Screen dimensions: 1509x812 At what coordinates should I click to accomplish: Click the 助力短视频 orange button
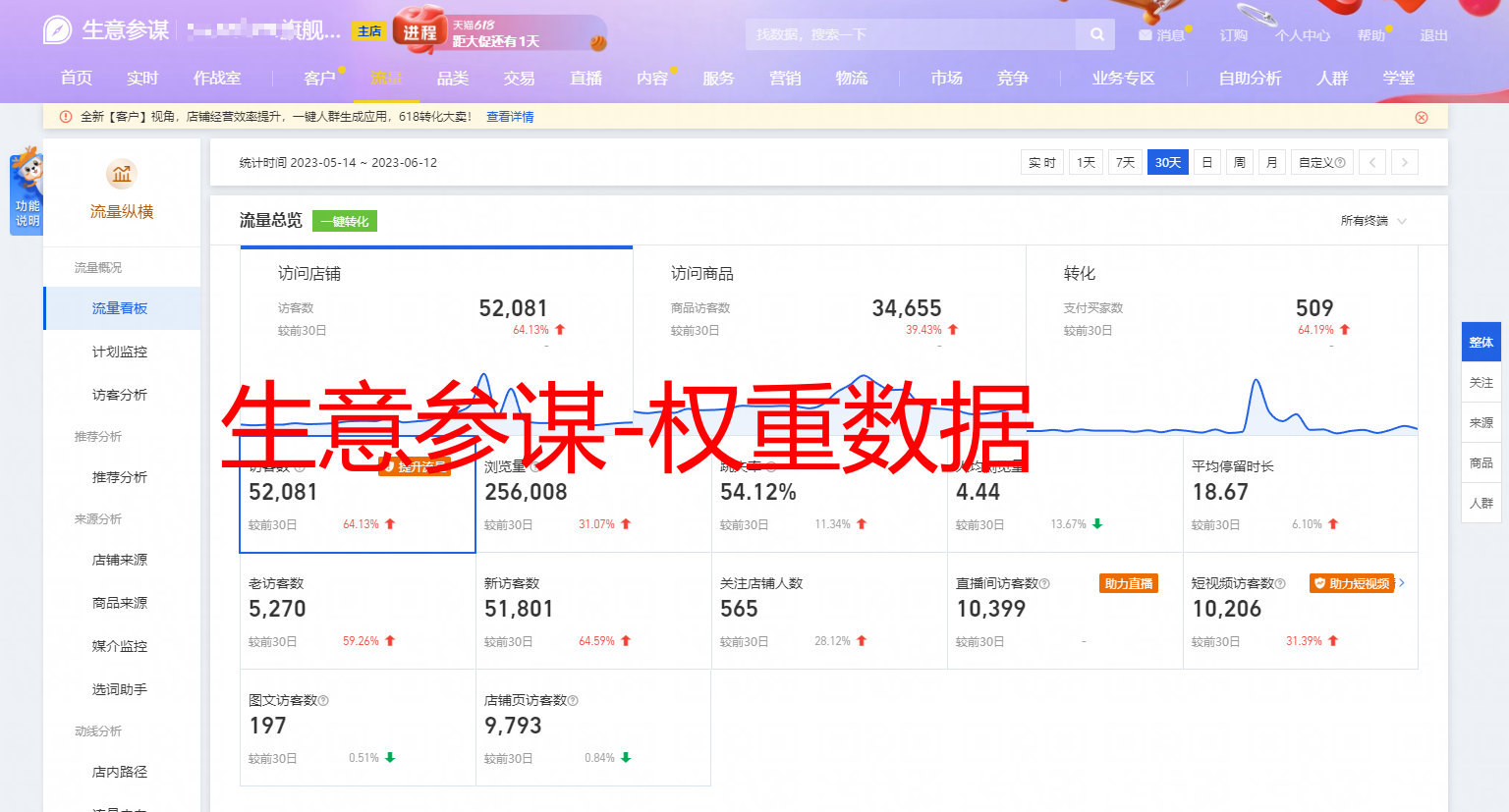(1352, 583)
